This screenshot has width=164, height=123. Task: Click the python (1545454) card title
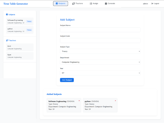coord(92,101)
